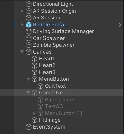This screenshot has width=124, height=134.
Task: Click the Heart1 cube icon
Action: click(34, 59)
